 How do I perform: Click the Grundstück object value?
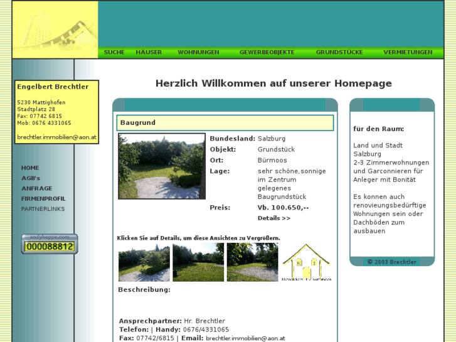tap(276, 149)
